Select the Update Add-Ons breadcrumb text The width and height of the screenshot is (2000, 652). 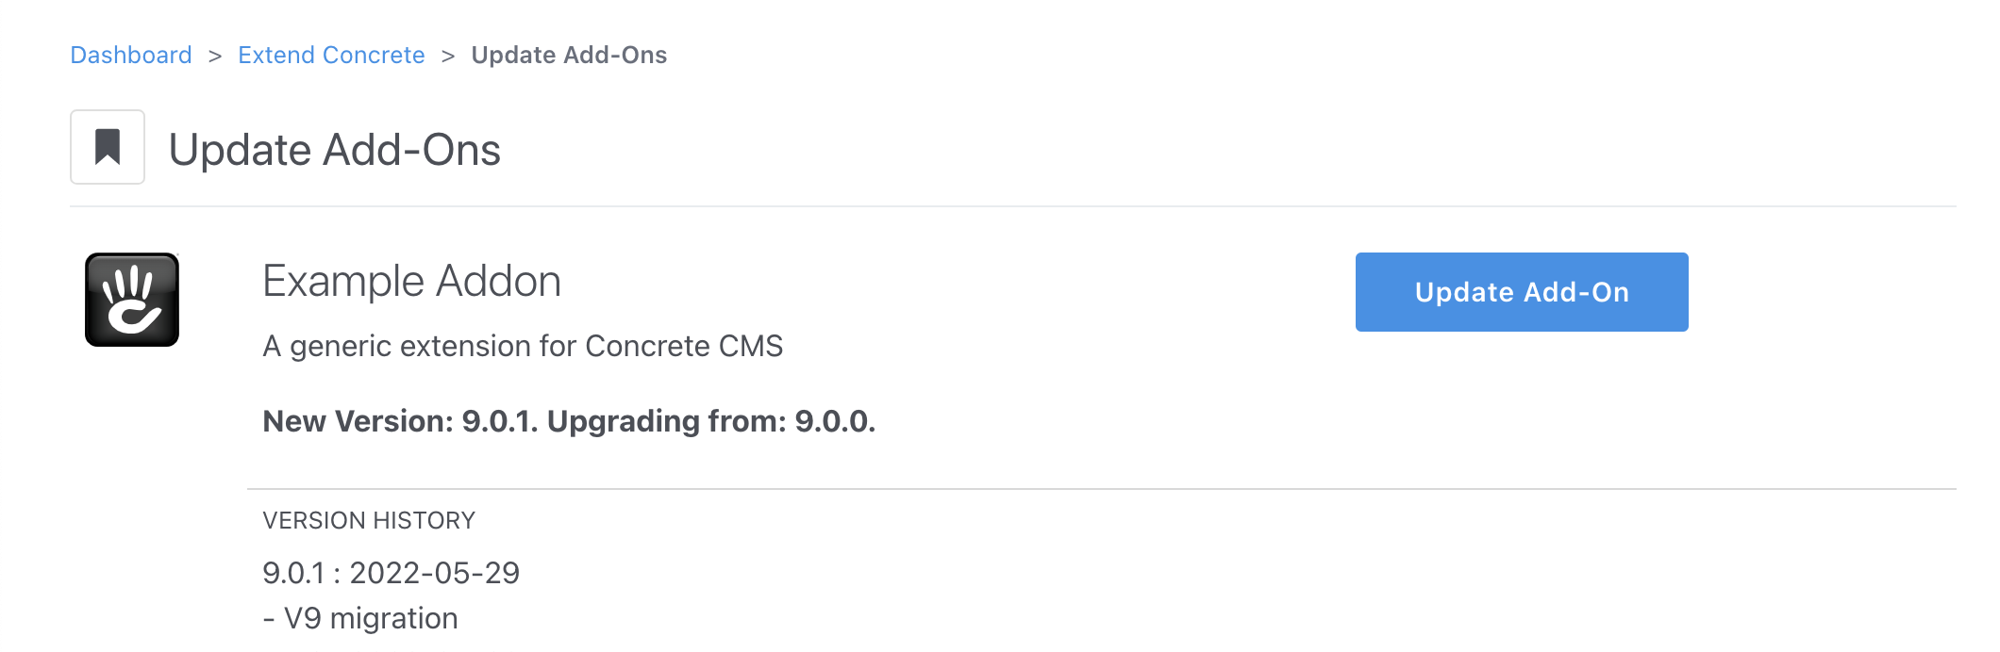[x=569, y=55]
